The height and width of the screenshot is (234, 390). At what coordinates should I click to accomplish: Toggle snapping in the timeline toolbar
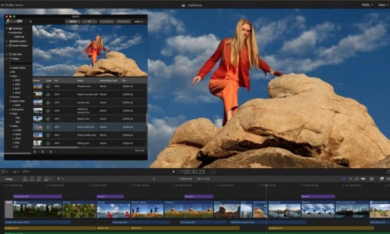(x=363, y=179)
